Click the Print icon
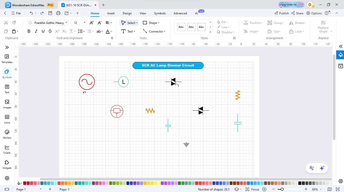 click(58, 13)
